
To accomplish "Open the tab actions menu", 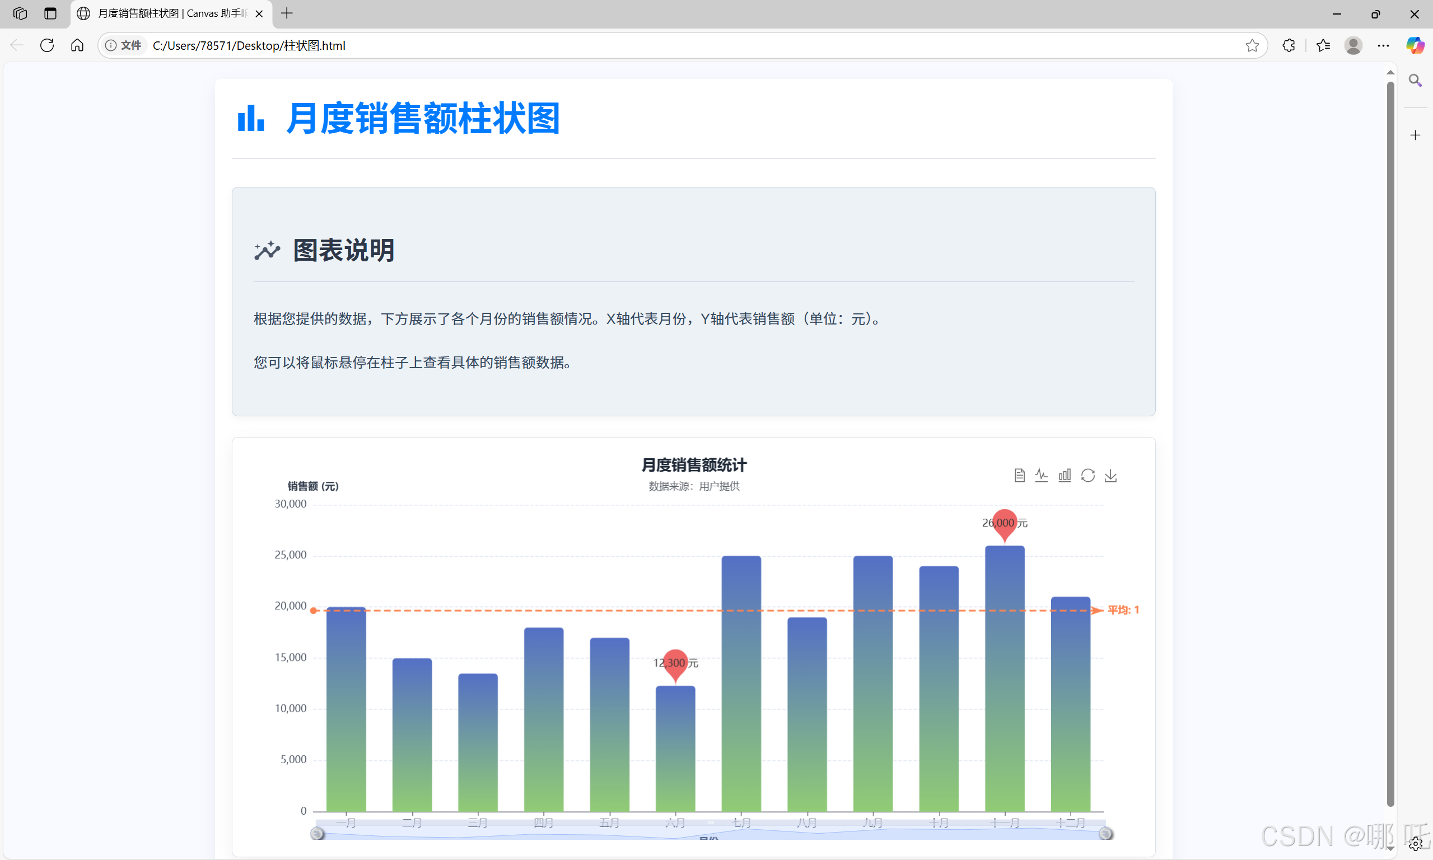I will (50, 13).
